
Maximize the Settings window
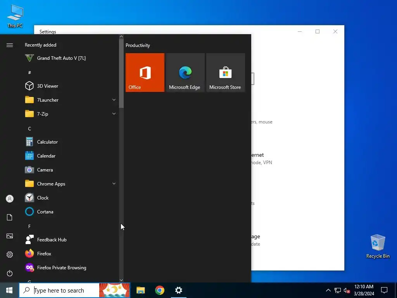coord(318,31)
